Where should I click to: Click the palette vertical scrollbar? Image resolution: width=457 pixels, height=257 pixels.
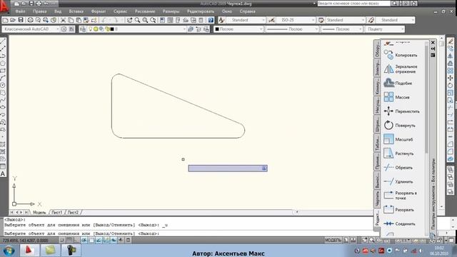(x=426, y=99)
